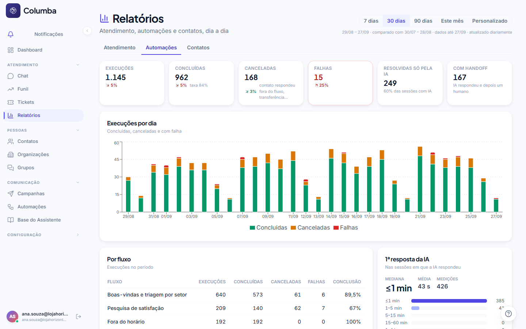This screenshot has width=526, height=329.
Task: Select the Automações report tab
Action: point(161,48)
